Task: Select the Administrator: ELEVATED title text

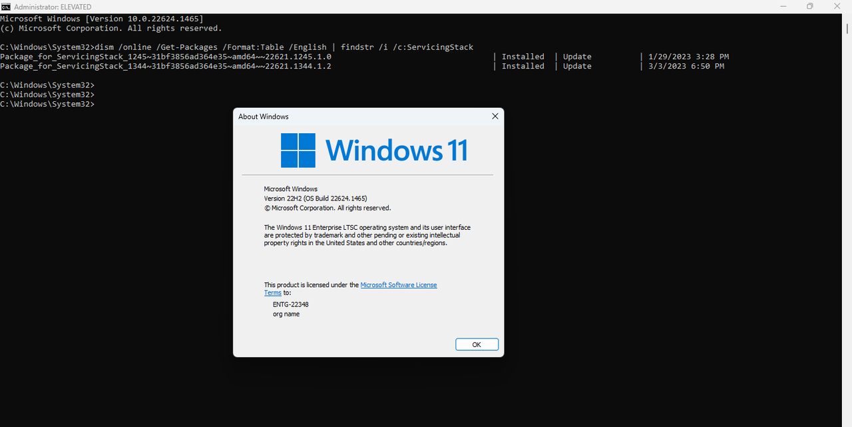Action: click(x=52, y=7)
